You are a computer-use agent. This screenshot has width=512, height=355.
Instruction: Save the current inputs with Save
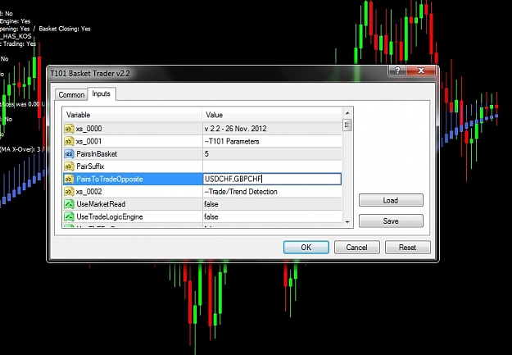pos(391,221)
